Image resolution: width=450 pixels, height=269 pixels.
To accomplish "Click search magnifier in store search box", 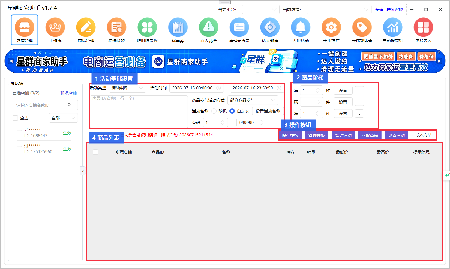I will [x=70, y=105].
